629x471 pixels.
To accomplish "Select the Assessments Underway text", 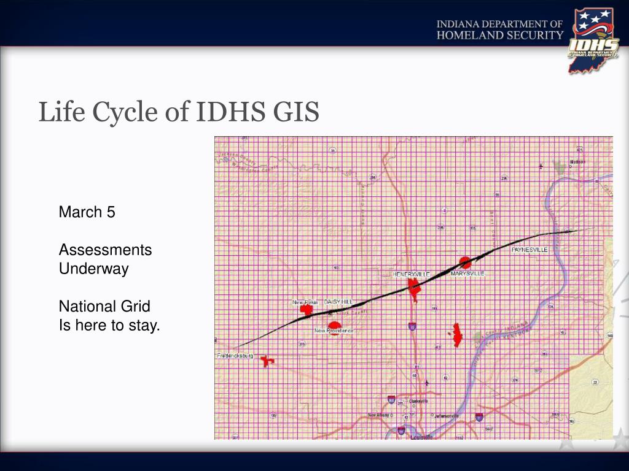I will point(105,259).
